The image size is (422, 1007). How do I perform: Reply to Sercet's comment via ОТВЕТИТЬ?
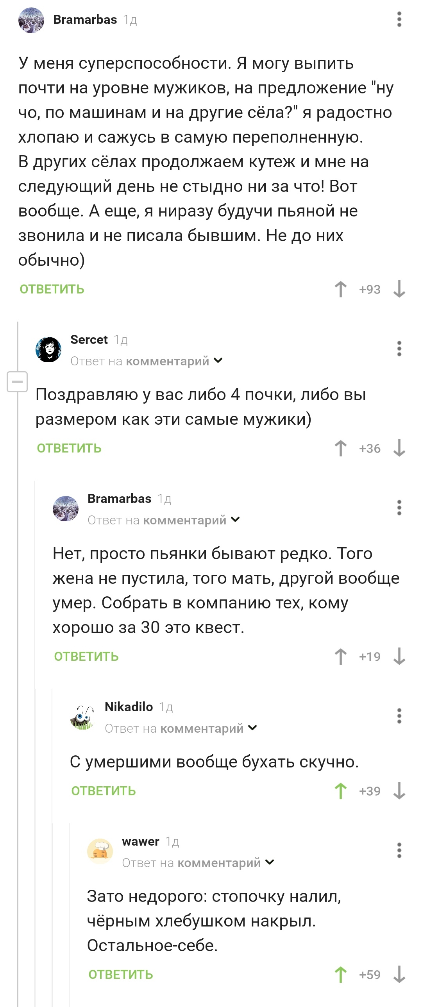click(69, 448)
